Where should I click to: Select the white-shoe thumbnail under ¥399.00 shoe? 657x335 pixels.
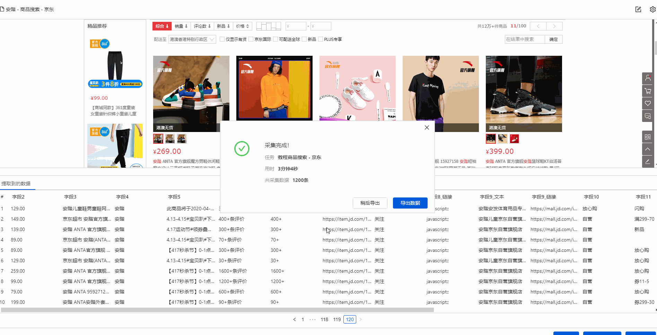[x=502, y=139]
